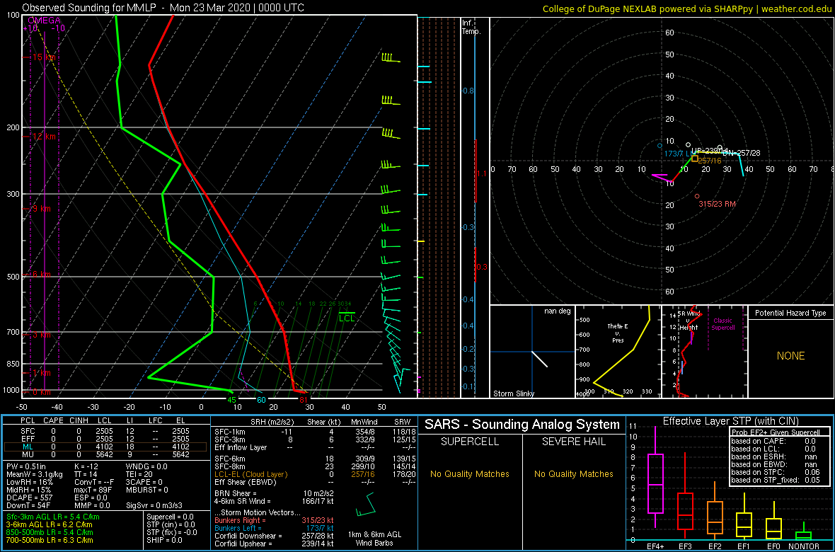Click the 'Potential Hazard Type' header

pyautogui.click(x=791, y=313)
